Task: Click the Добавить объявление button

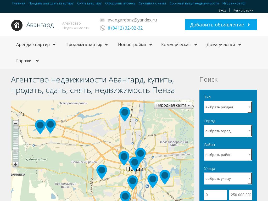Action: (x=221, y=25)
